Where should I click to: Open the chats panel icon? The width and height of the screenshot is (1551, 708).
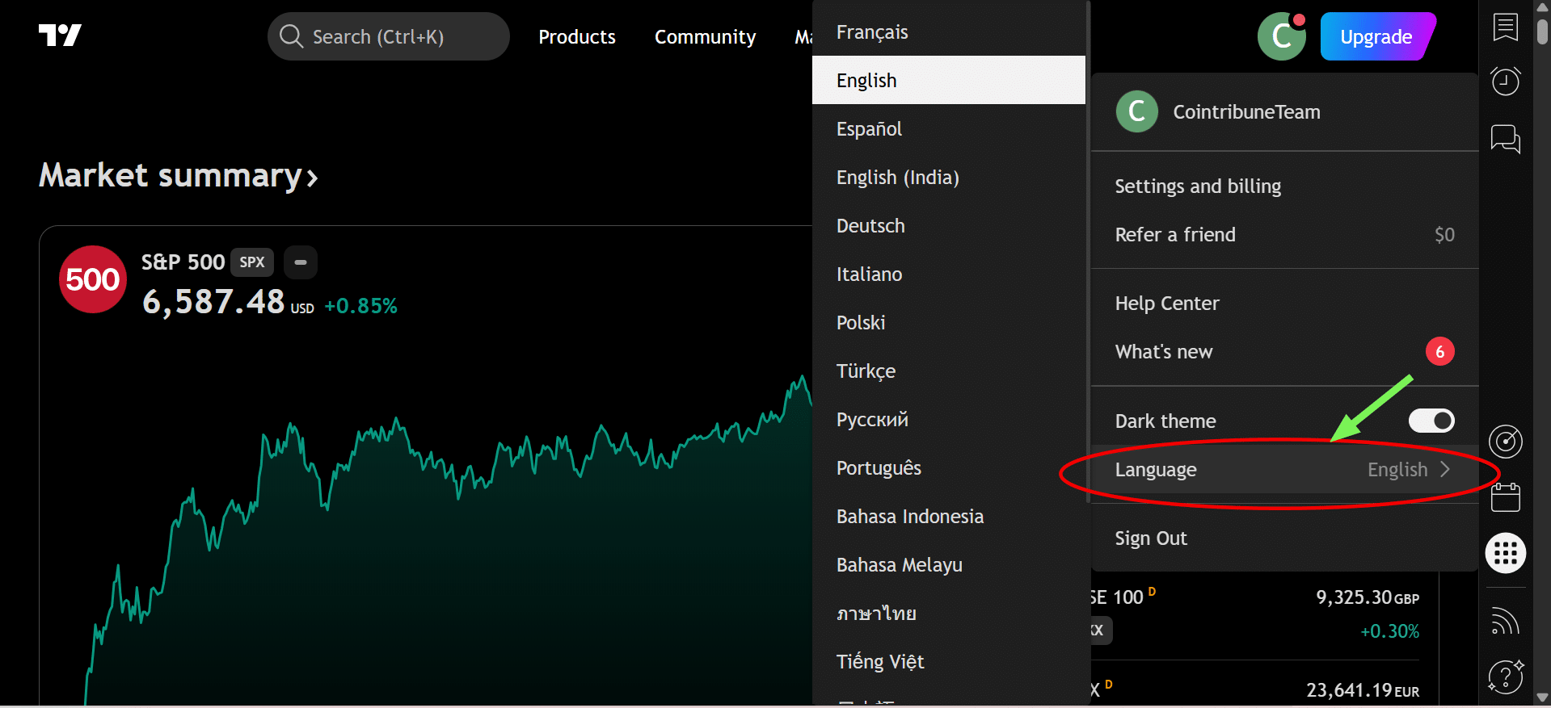[x=1505, y=139]
